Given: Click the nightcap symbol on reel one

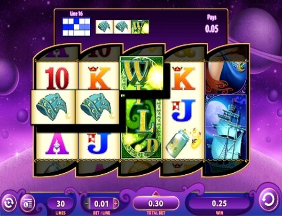Looking at the screenshot, I should click(x=54, y=107).
